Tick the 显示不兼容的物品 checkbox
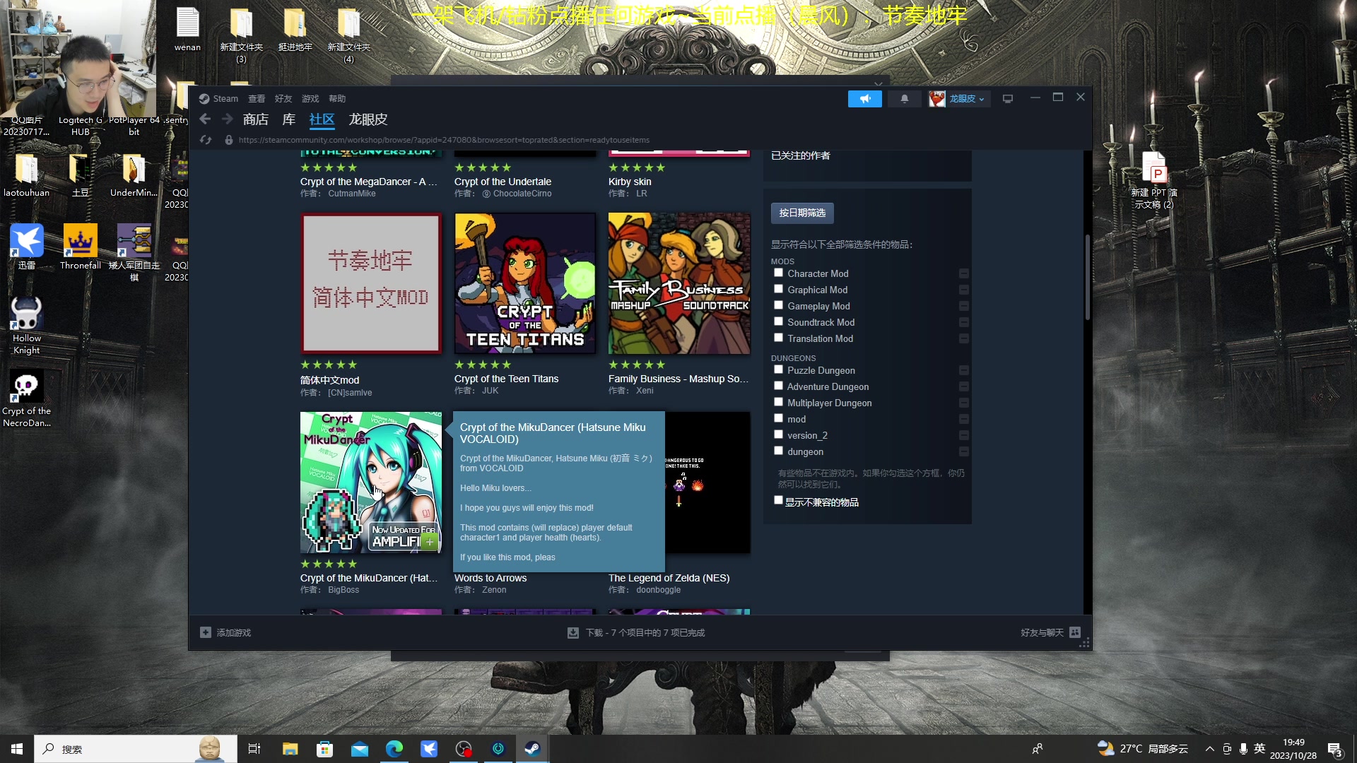This screenshot has height=763, width=1357. [x=778, y=500]
